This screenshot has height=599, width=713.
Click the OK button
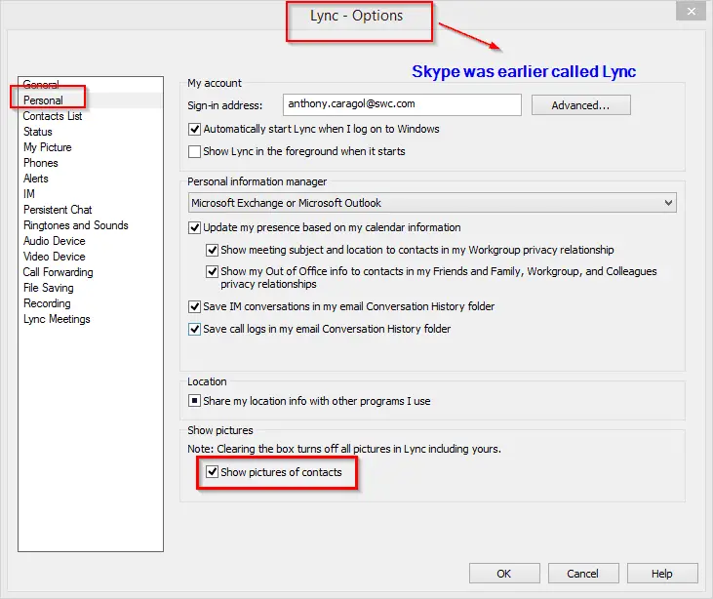click(x=504, y=573)
